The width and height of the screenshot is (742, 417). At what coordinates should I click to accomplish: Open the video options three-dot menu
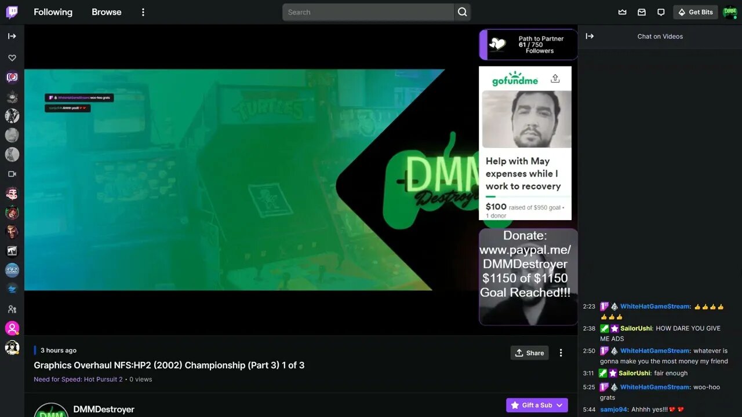click(x=561, y=353)
